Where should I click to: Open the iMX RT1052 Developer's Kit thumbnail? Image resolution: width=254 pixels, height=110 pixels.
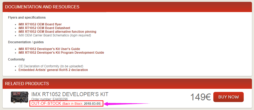pos(19,97)
